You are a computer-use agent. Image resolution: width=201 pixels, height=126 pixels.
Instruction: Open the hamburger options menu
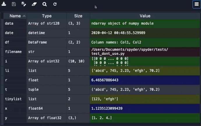197,4
